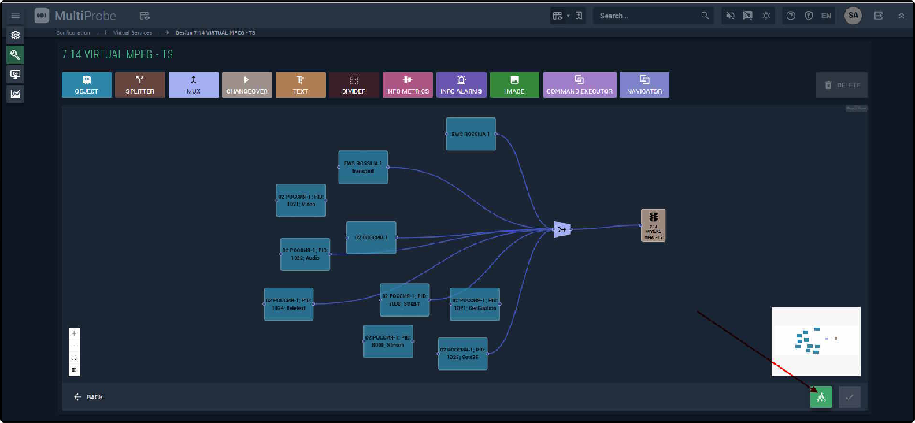Toggle the brightness theme icon
The width and height of the screenshot is (915, 423).
[765, 16]
